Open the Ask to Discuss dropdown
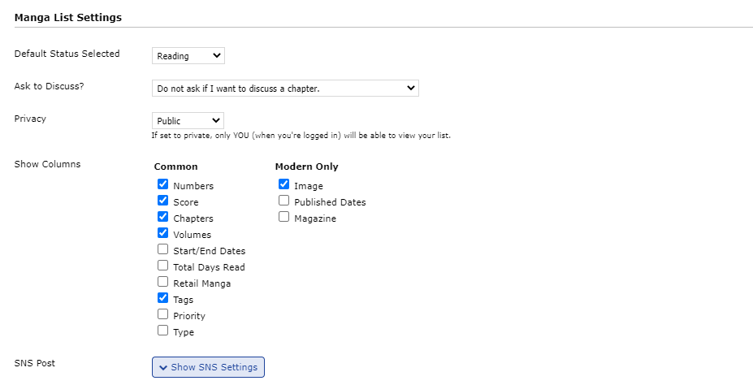This screenshot has height=385, width=753. tap(285, 88)
